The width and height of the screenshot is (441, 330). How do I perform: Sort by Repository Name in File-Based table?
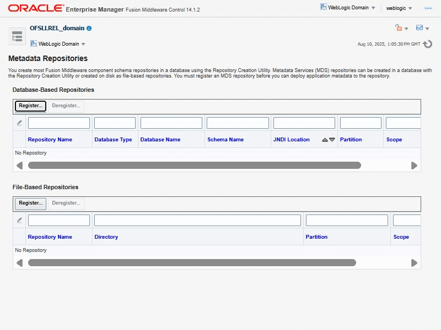(x=50, y=237)
